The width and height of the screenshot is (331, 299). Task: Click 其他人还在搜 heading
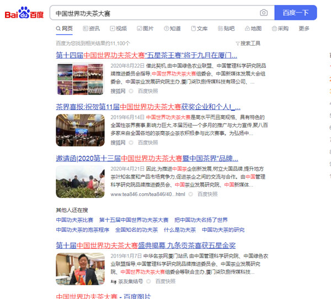click(72, 210)
